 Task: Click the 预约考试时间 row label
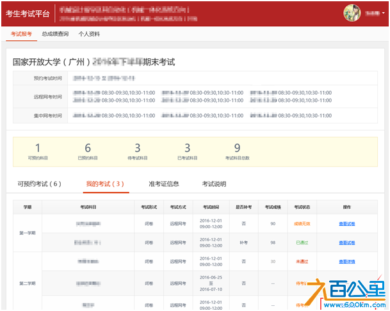click(48, 78)
